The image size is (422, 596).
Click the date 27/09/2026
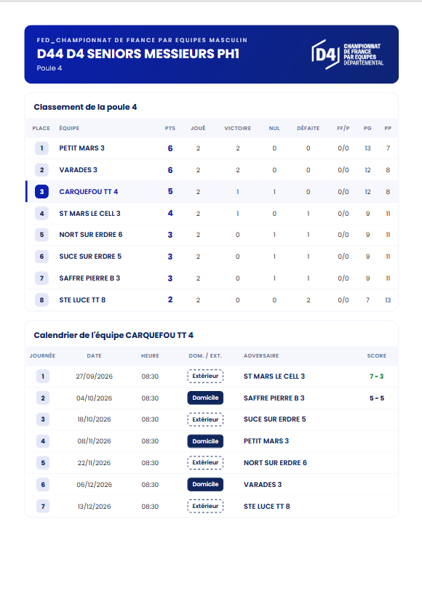[95, 376]
